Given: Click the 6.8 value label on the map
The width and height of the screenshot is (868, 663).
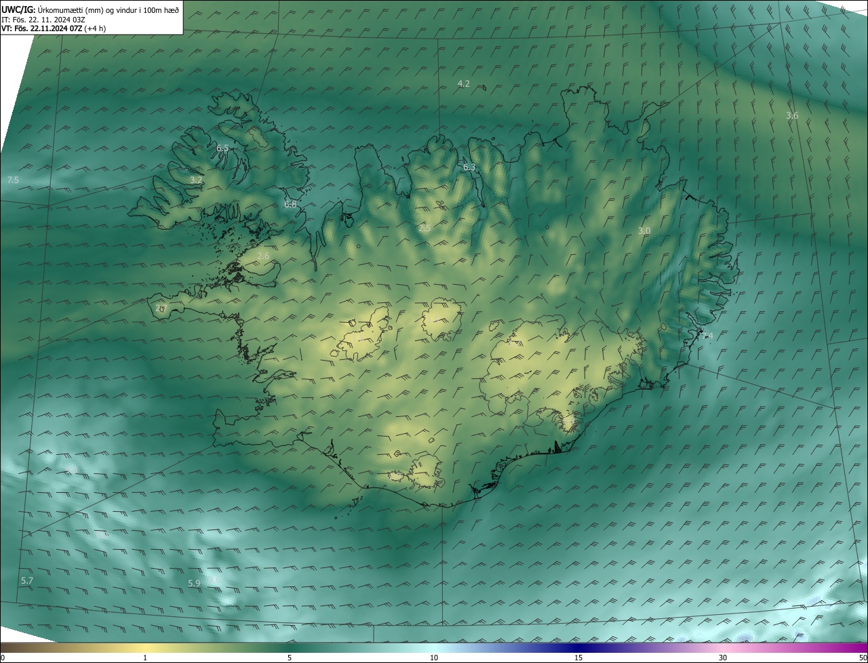Looking at the screenshot, I should [290, 204].
